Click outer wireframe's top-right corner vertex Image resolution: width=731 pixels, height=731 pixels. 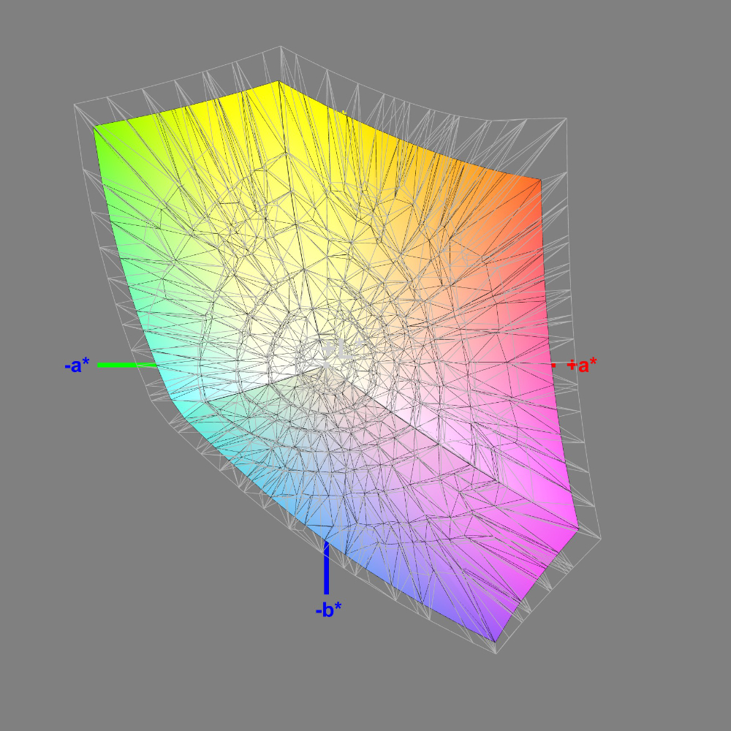click(565, 118)
